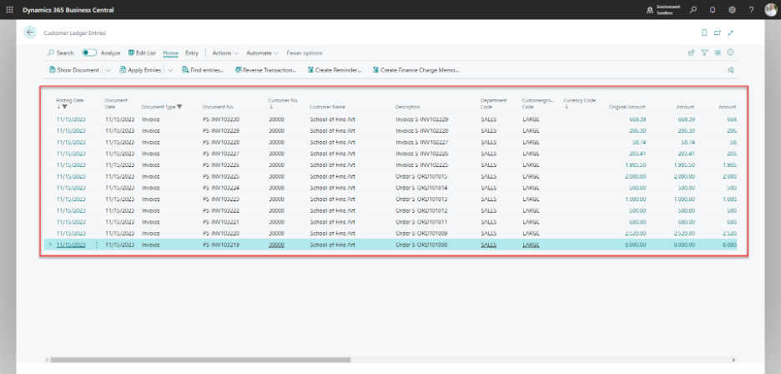Open the user profile avatar
Image resolution: width=781 pixels, height=374 pixels.
[x=770, y=9]
